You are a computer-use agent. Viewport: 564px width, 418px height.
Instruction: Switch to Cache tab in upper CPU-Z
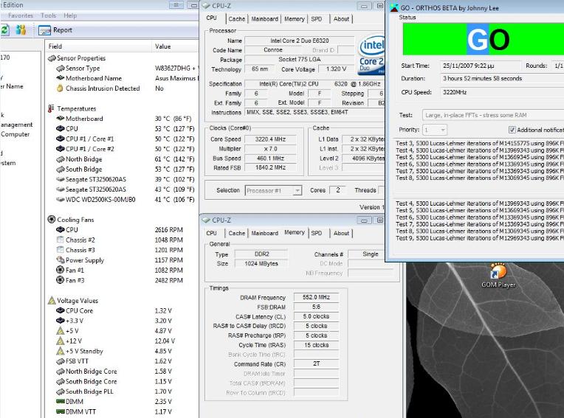click(236, 19)
